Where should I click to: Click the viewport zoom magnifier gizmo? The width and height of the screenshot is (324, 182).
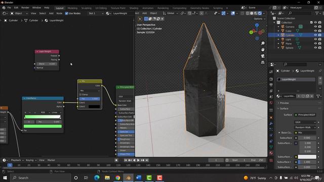coord(263,43)
